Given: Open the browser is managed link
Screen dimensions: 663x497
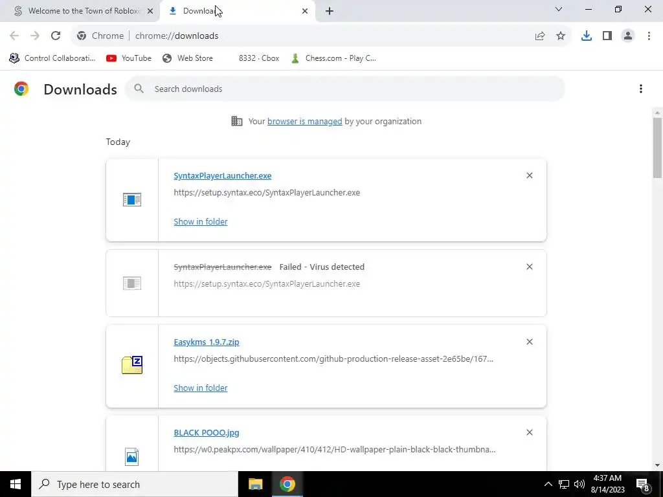Looking at the screenshot, I should pos(304,121).
